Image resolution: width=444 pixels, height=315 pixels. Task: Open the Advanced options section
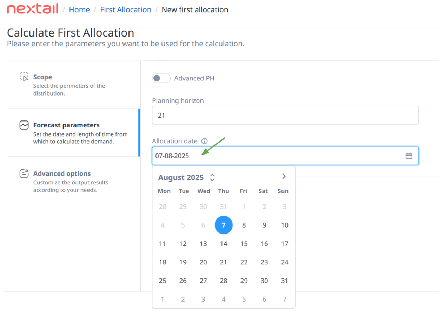coord(73,181)
